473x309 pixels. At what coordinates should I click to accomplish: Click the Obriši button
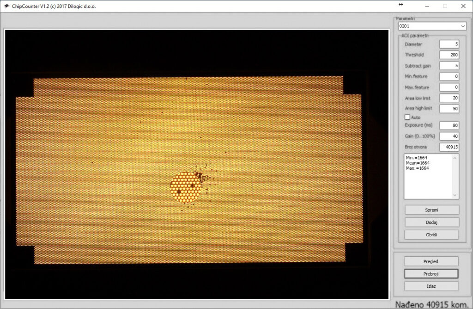(432, 235)
